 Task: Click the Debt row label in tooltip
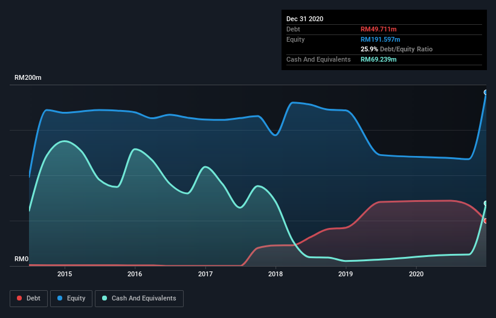coord(293,29)
